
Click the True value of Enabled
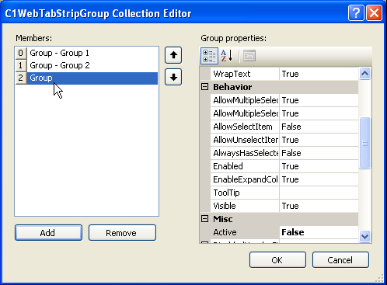coord(319,166)
